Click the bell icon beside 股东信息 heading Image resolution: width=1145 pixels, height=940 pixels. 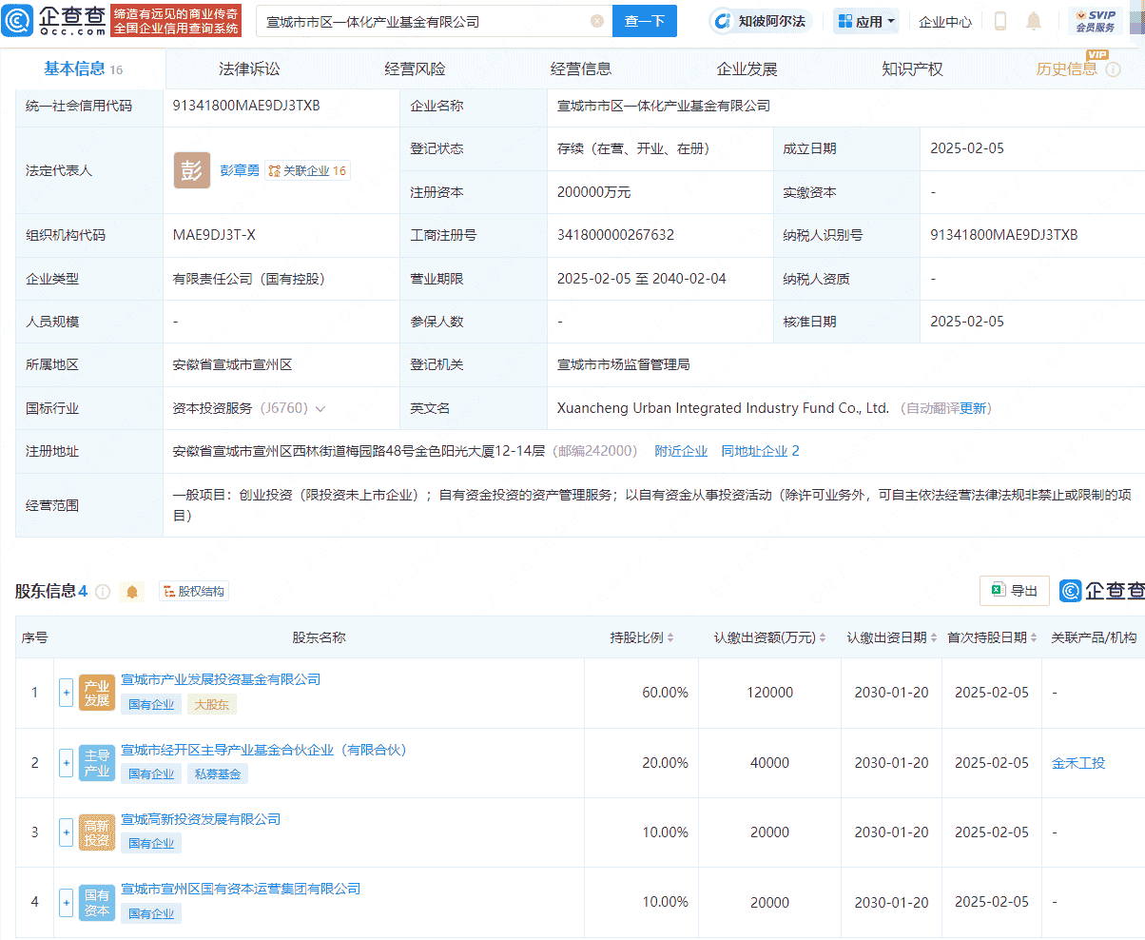click(132, 591)
